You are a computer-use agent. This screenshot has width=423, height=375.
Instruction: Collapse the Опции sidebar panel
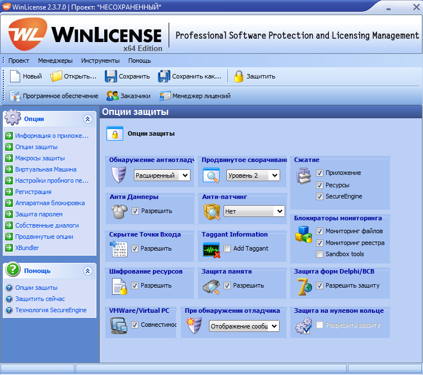[x=87, y=119]
